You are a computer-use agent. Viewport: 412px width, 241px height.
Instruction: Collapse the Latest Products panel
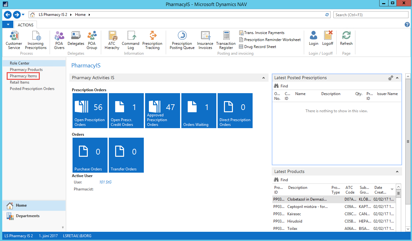(x=397, y=172)
